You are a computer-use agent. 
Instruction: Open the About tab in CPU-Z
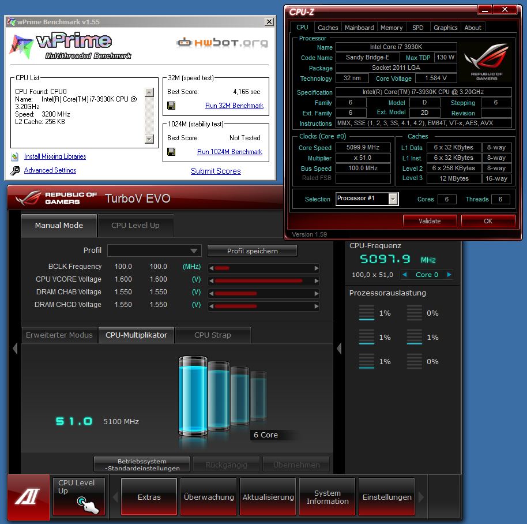pos(473,28)
